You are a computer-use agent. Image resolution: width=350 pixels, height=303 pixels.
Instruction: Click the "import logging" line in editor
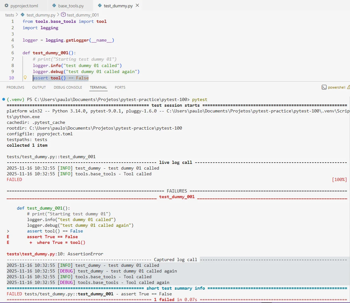[x=40, y=28]
